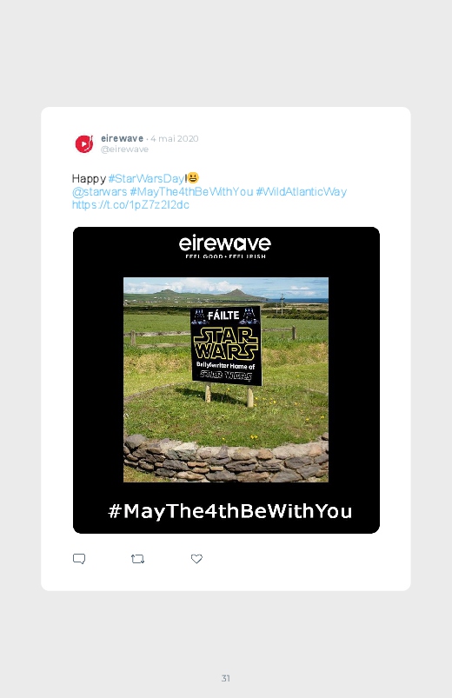Click the white #MayThe4thBeWithYou caption in the image
The width and height of the screenshot is (452, 698).
[229, 511]
